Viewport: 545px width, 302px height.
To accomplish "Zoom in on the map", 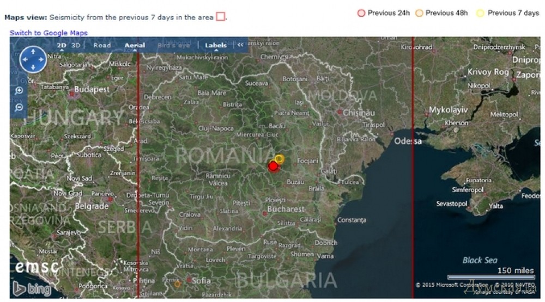I will pyautogui.click(x=19, y=91).
